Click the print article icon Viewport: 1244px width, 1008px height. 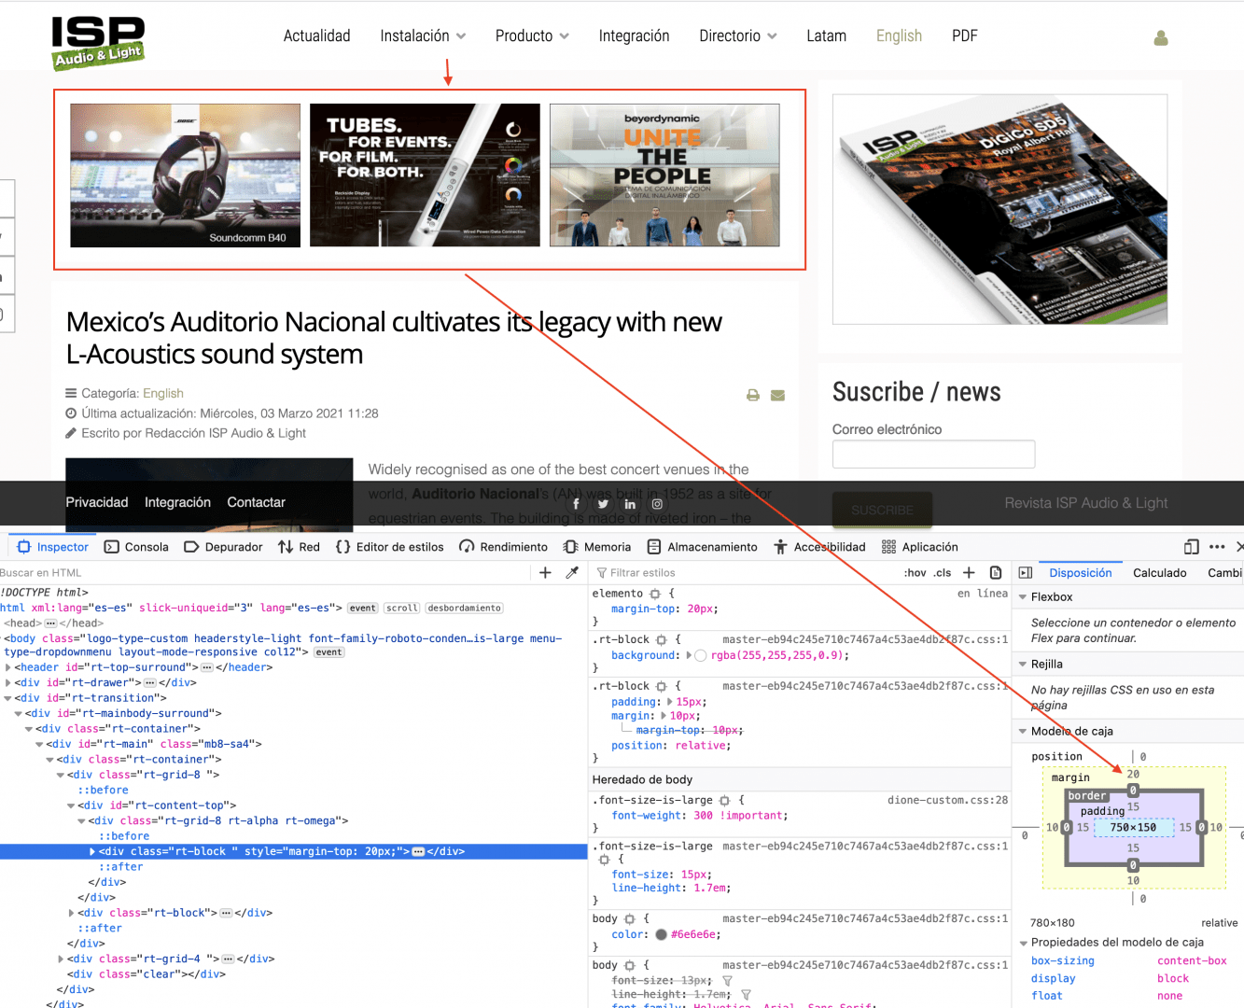pos(753,396)
